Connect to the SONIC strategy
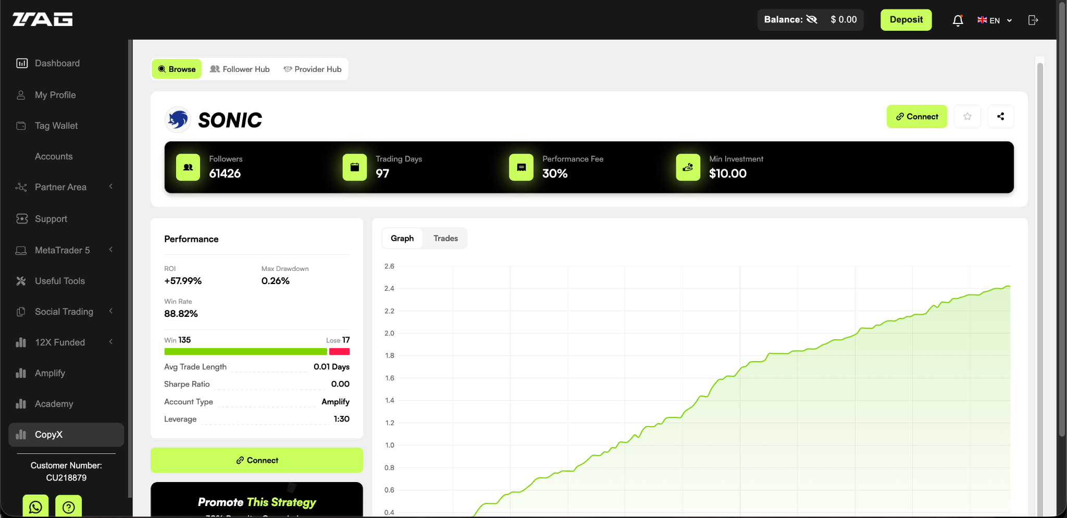 click(x=916, y=116)
